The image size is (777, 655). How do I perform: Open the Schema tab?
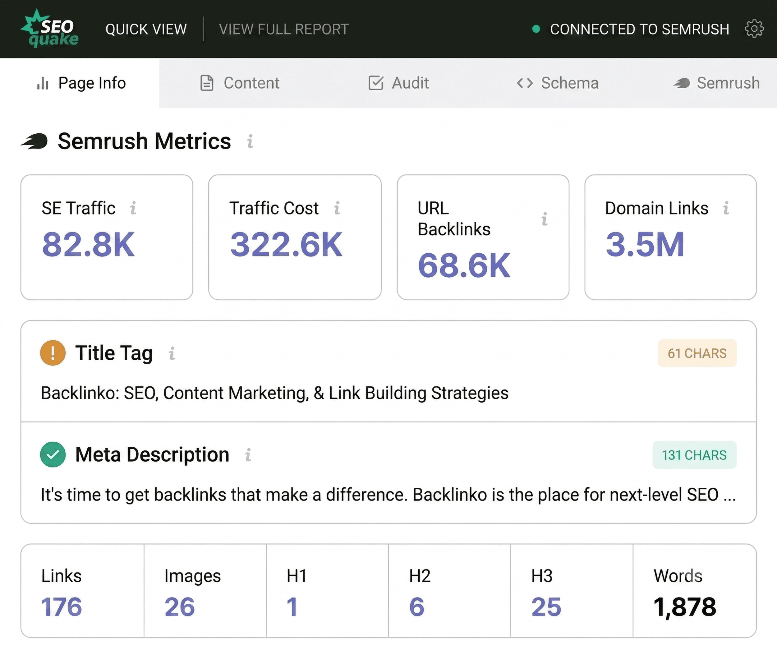[x=558, y=83]
